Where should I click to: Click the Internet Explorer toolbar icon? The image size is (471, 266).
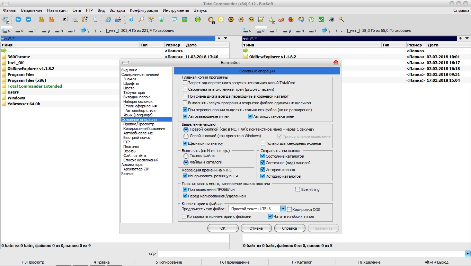coord(108,19)
